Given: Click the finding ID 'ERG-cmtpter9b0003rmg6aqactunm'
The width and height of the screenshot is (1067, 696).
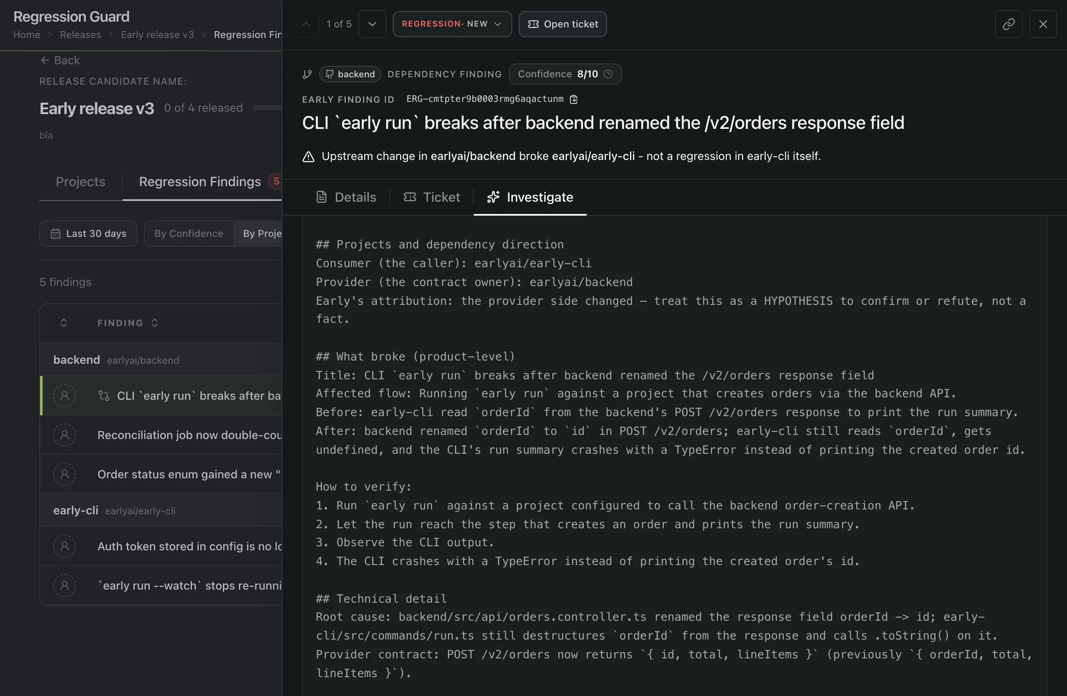Looking at the screenshot, I should click(485, 99).
